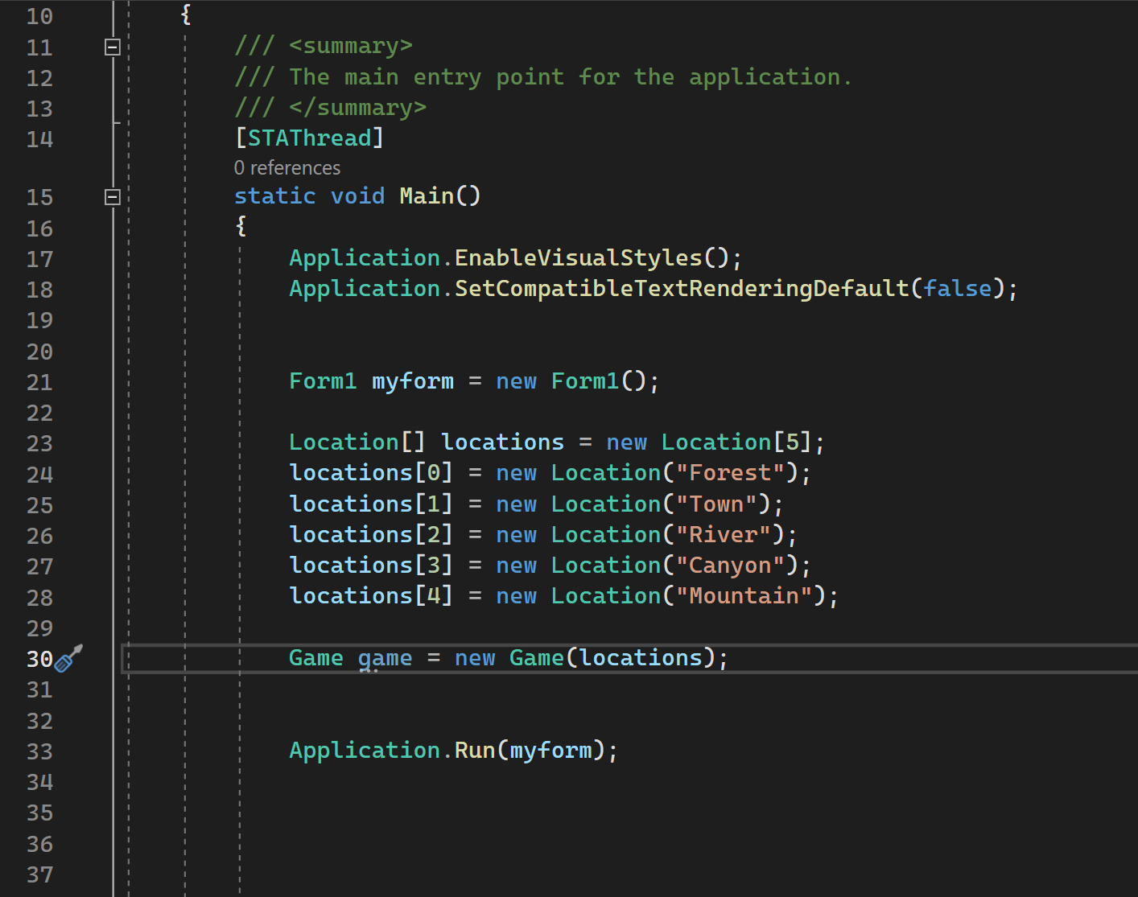Click line number 21 in the gutter
This screenshot has height=897, width=1138.
point(39,383)
